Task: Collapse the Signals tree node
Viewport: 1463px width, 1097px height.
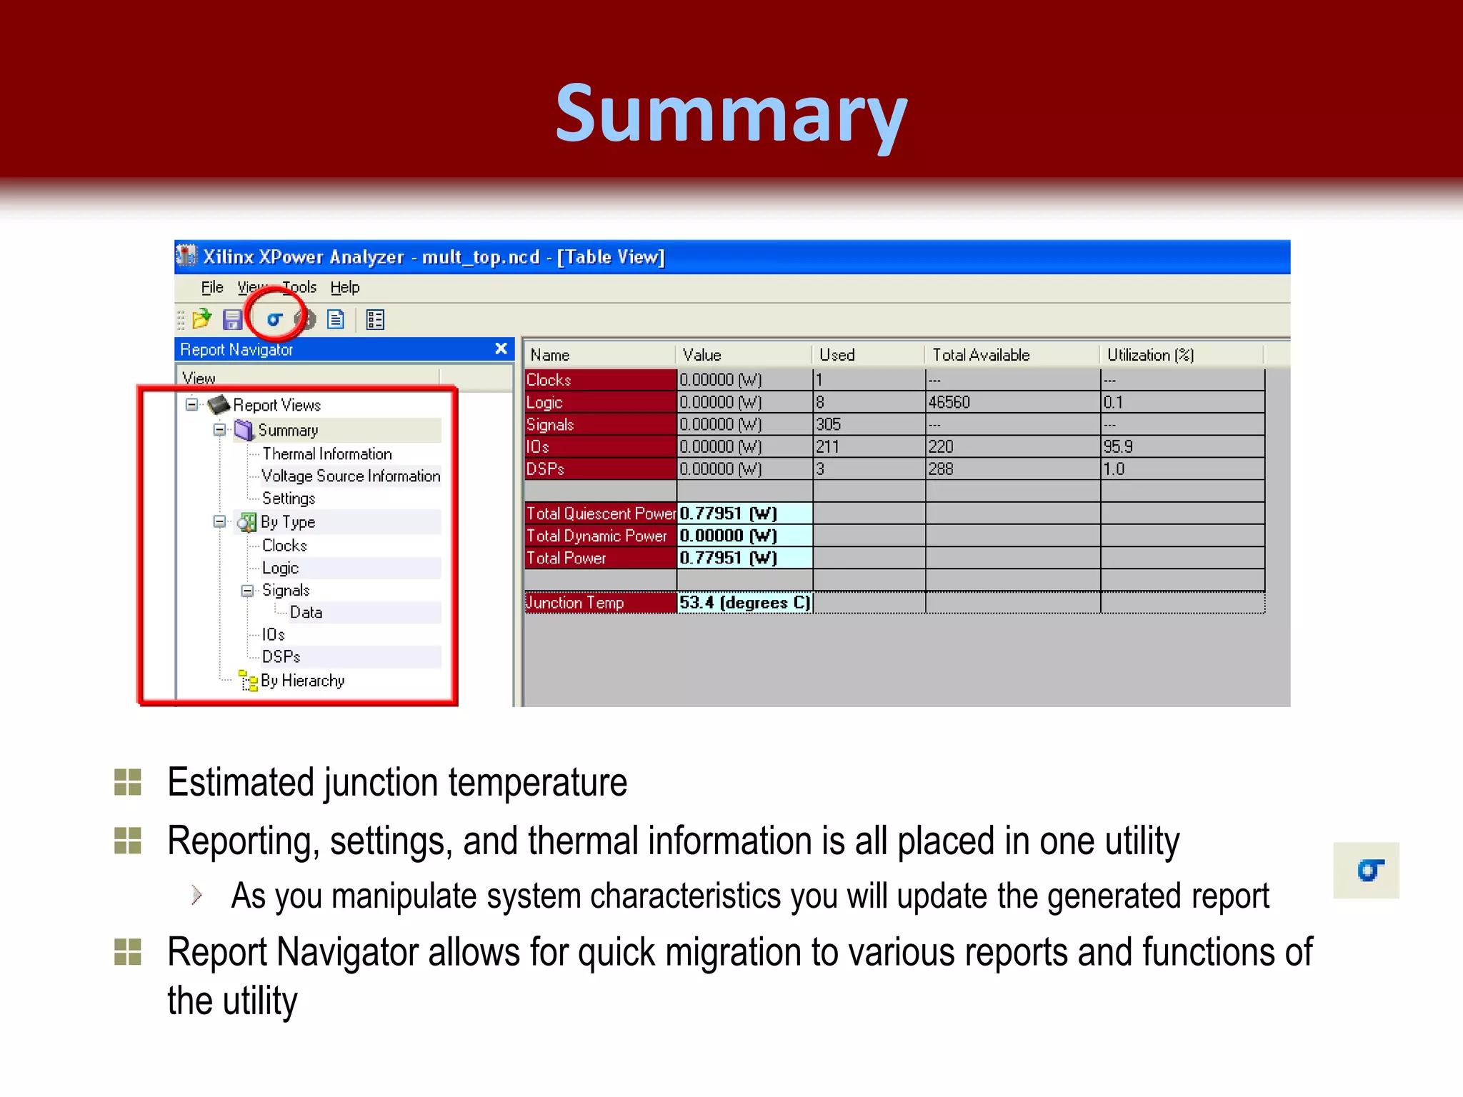Action: point(247,591)
